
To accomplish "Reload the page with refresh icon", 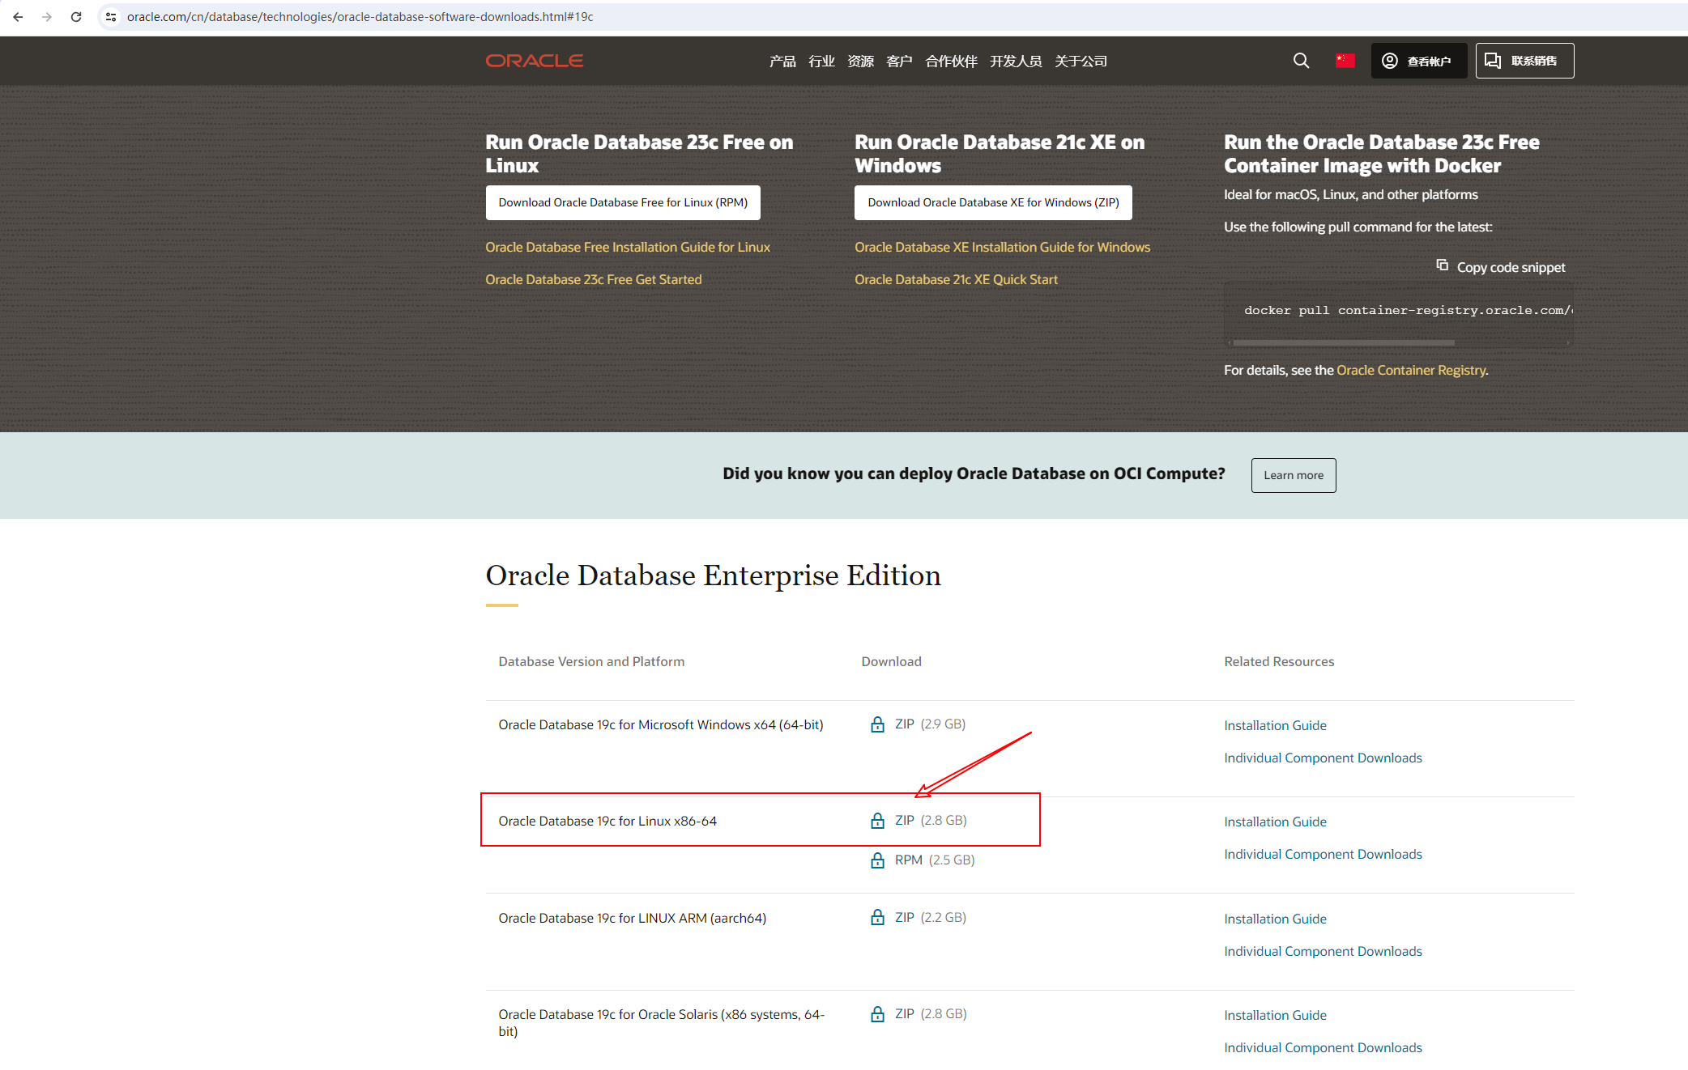I will click(x=76, y=16).
